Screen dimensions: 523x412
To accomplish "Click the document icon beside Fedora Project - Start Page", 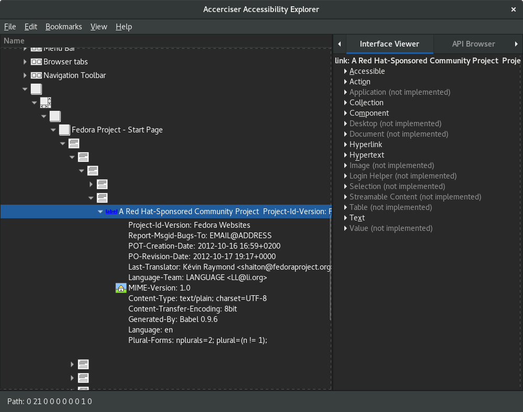I will click(x=64, y=130).
